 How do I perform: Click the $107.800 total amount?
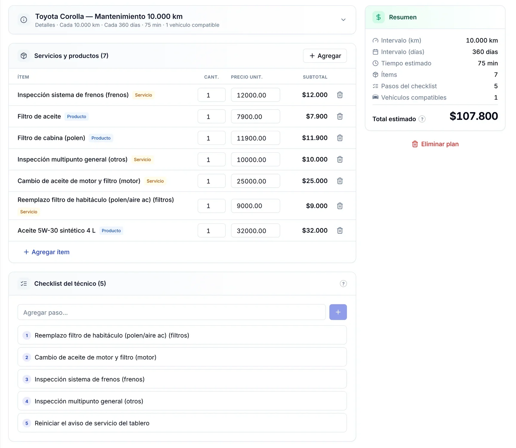click(x=473, y=116)
